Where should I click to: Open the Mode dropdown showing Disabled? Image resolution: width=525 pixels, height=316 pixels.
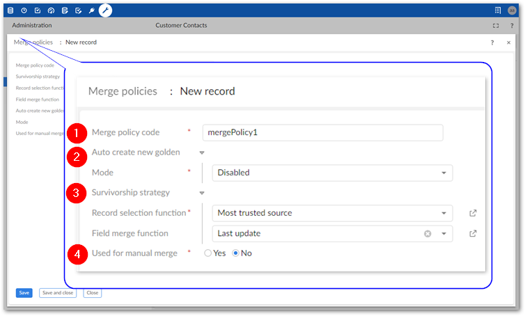(x=444, y=173)
